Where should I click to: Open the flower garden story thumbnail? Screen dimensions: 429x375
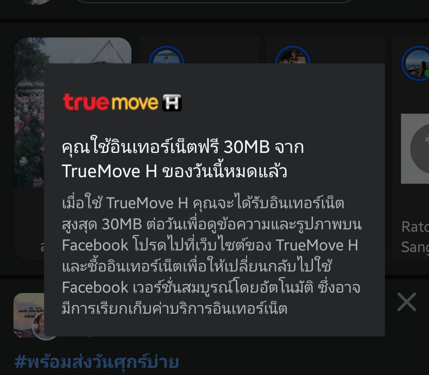[x=29, y=113]
